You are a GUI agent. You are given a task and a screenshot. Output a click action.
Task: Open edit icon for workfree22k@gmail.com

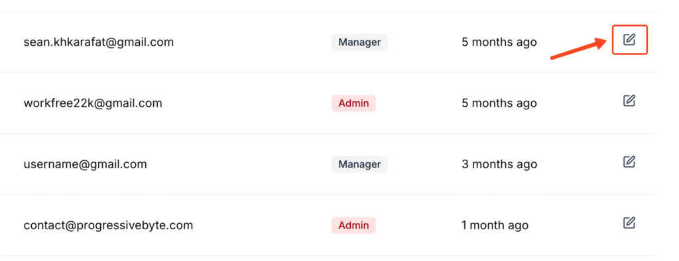629,101
